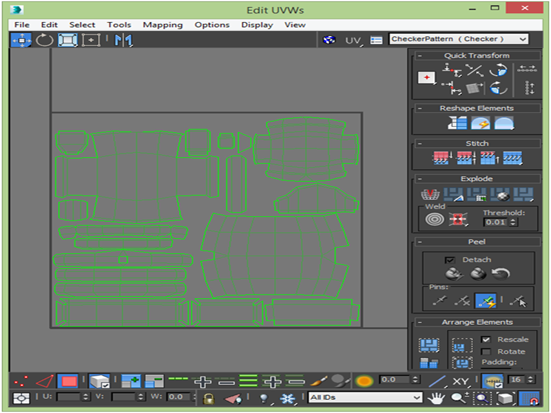Click the Paint Select brush icon
Image resolution: width=551 pixels, height=413 pixels.
320,381
